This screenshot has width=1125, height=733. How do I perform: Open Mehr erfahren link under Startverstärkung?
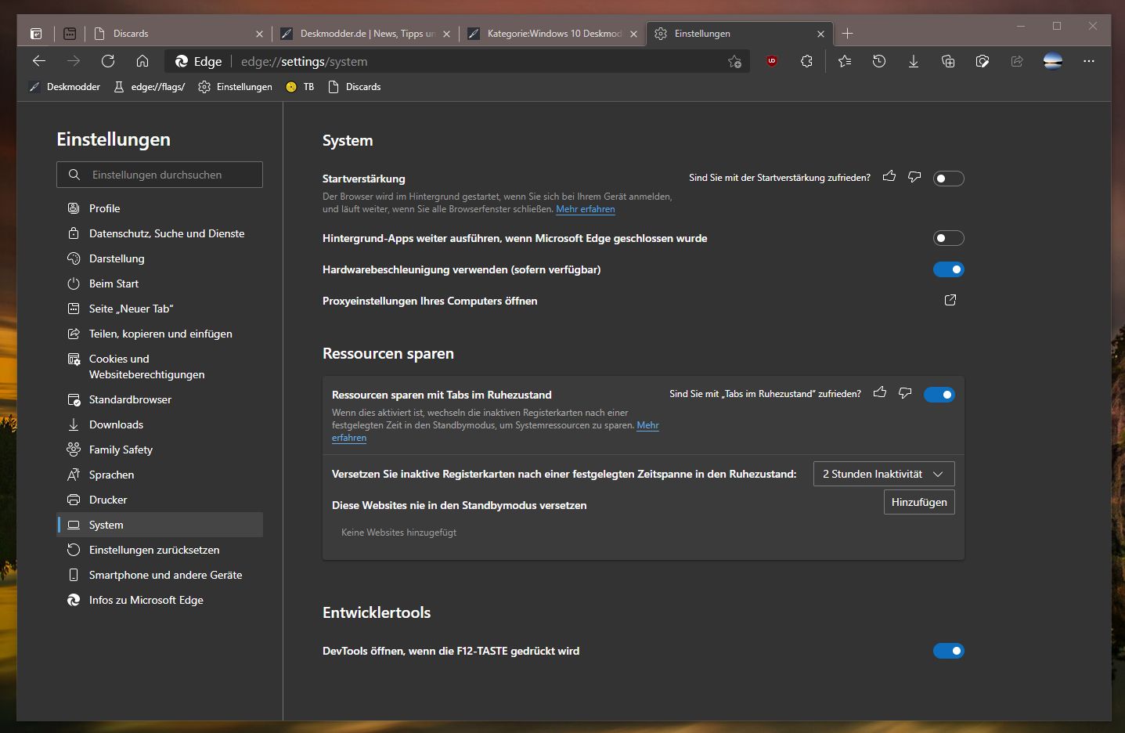tap(585, 209)
